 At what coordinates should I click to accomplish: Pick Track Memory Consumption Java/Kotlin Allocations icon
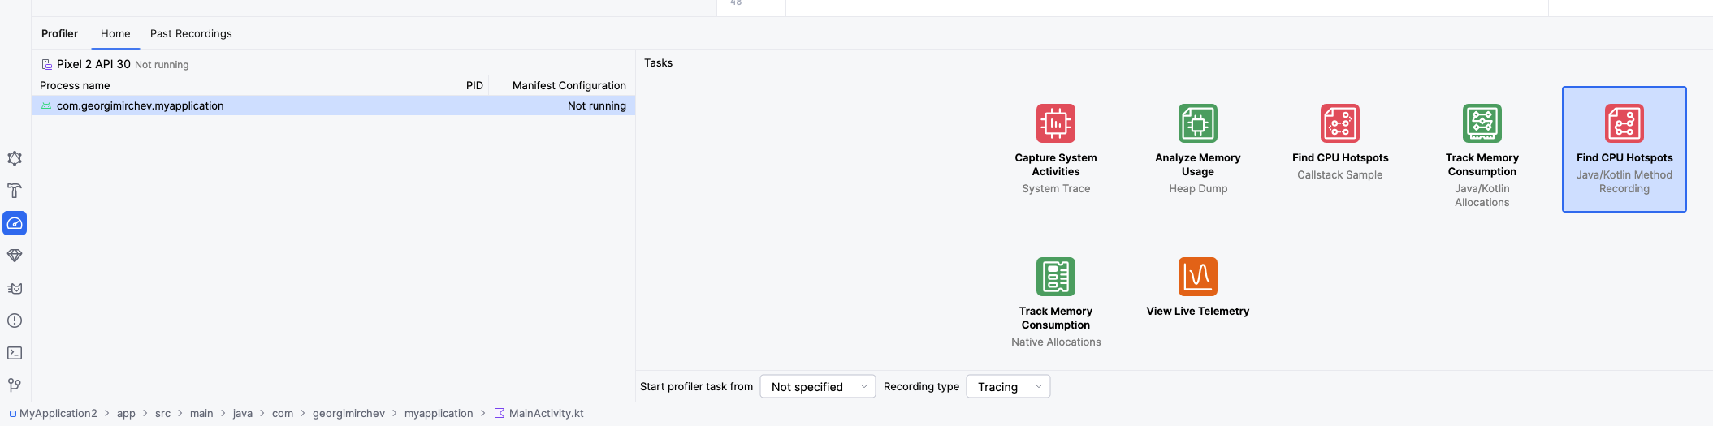click(x=1482, y=123)
